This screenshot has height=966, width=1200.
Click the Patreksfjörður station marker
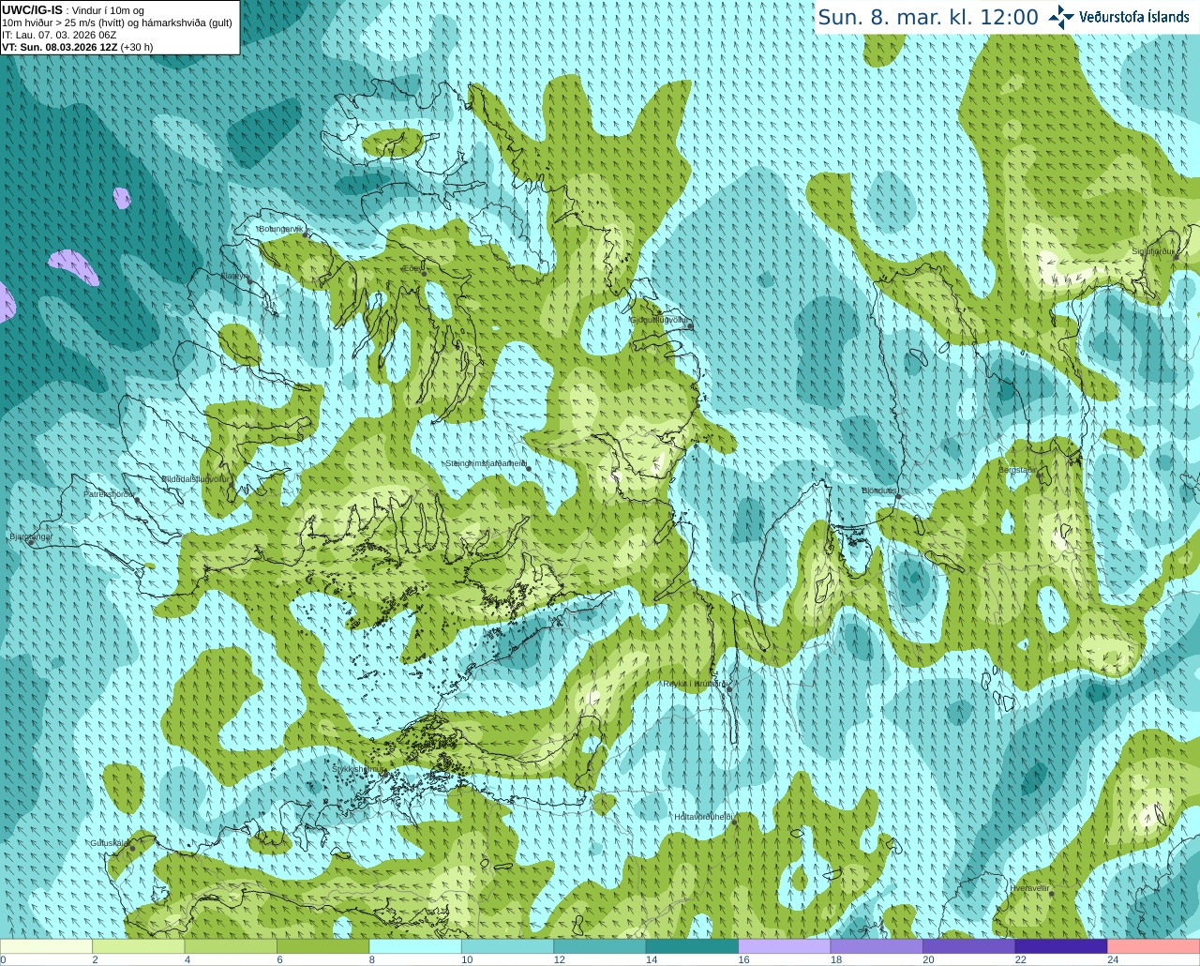pyautogui.click(x=138, y=500)
